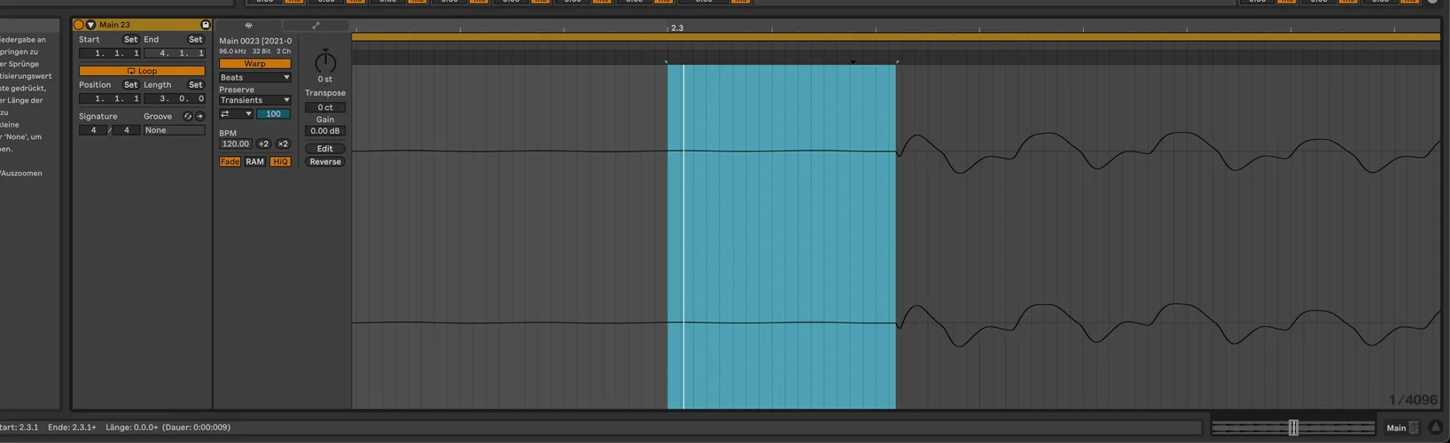Toggle the Warp switch
This screenshot has width=1450, height=443.
click(x=255, y=64)
